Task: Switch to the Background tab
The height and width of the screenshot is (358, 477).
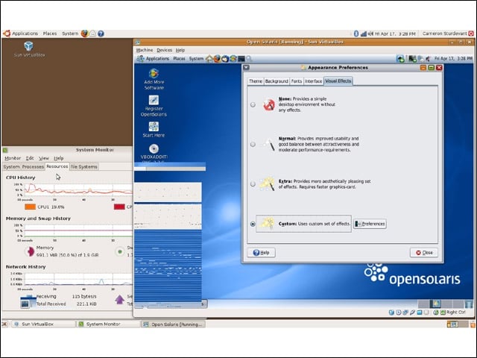Action: coord(277,81)
